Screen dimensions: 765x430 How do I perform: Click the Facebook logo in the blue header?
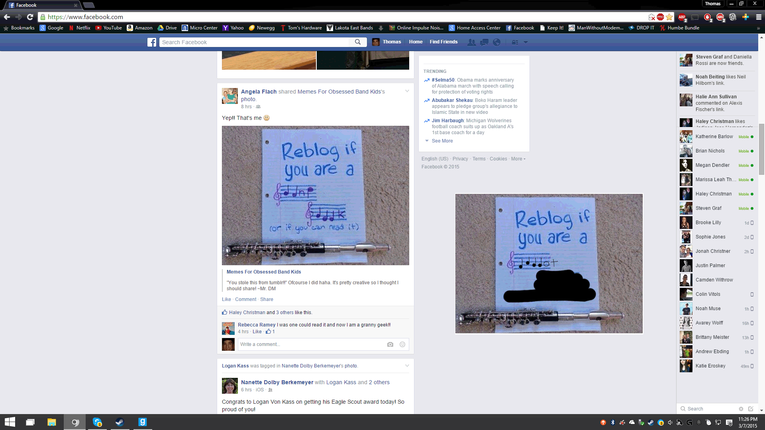152,42
